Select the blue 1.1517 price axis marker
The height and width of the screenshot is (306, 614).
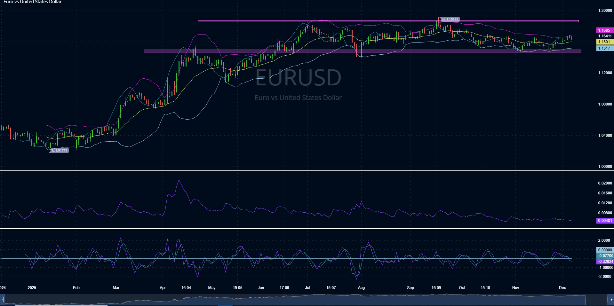click(x=604, y=48)
